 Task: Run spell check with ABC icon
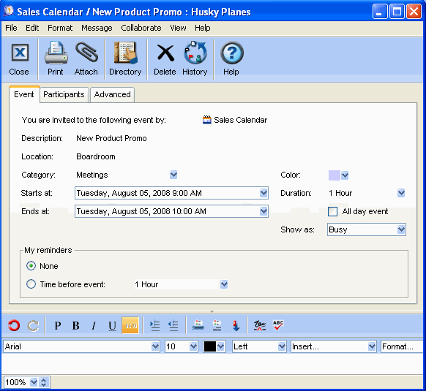[x=278, y=325]
